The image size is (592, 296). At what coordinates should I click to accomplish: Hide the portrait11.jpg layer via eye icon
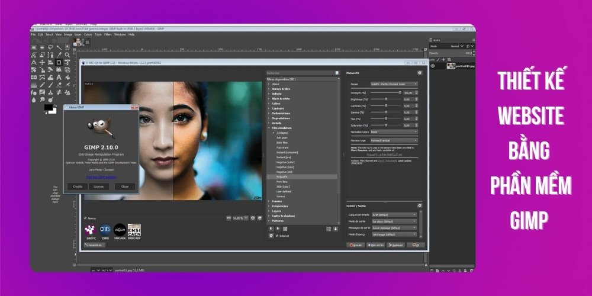(x=433, y=66)
